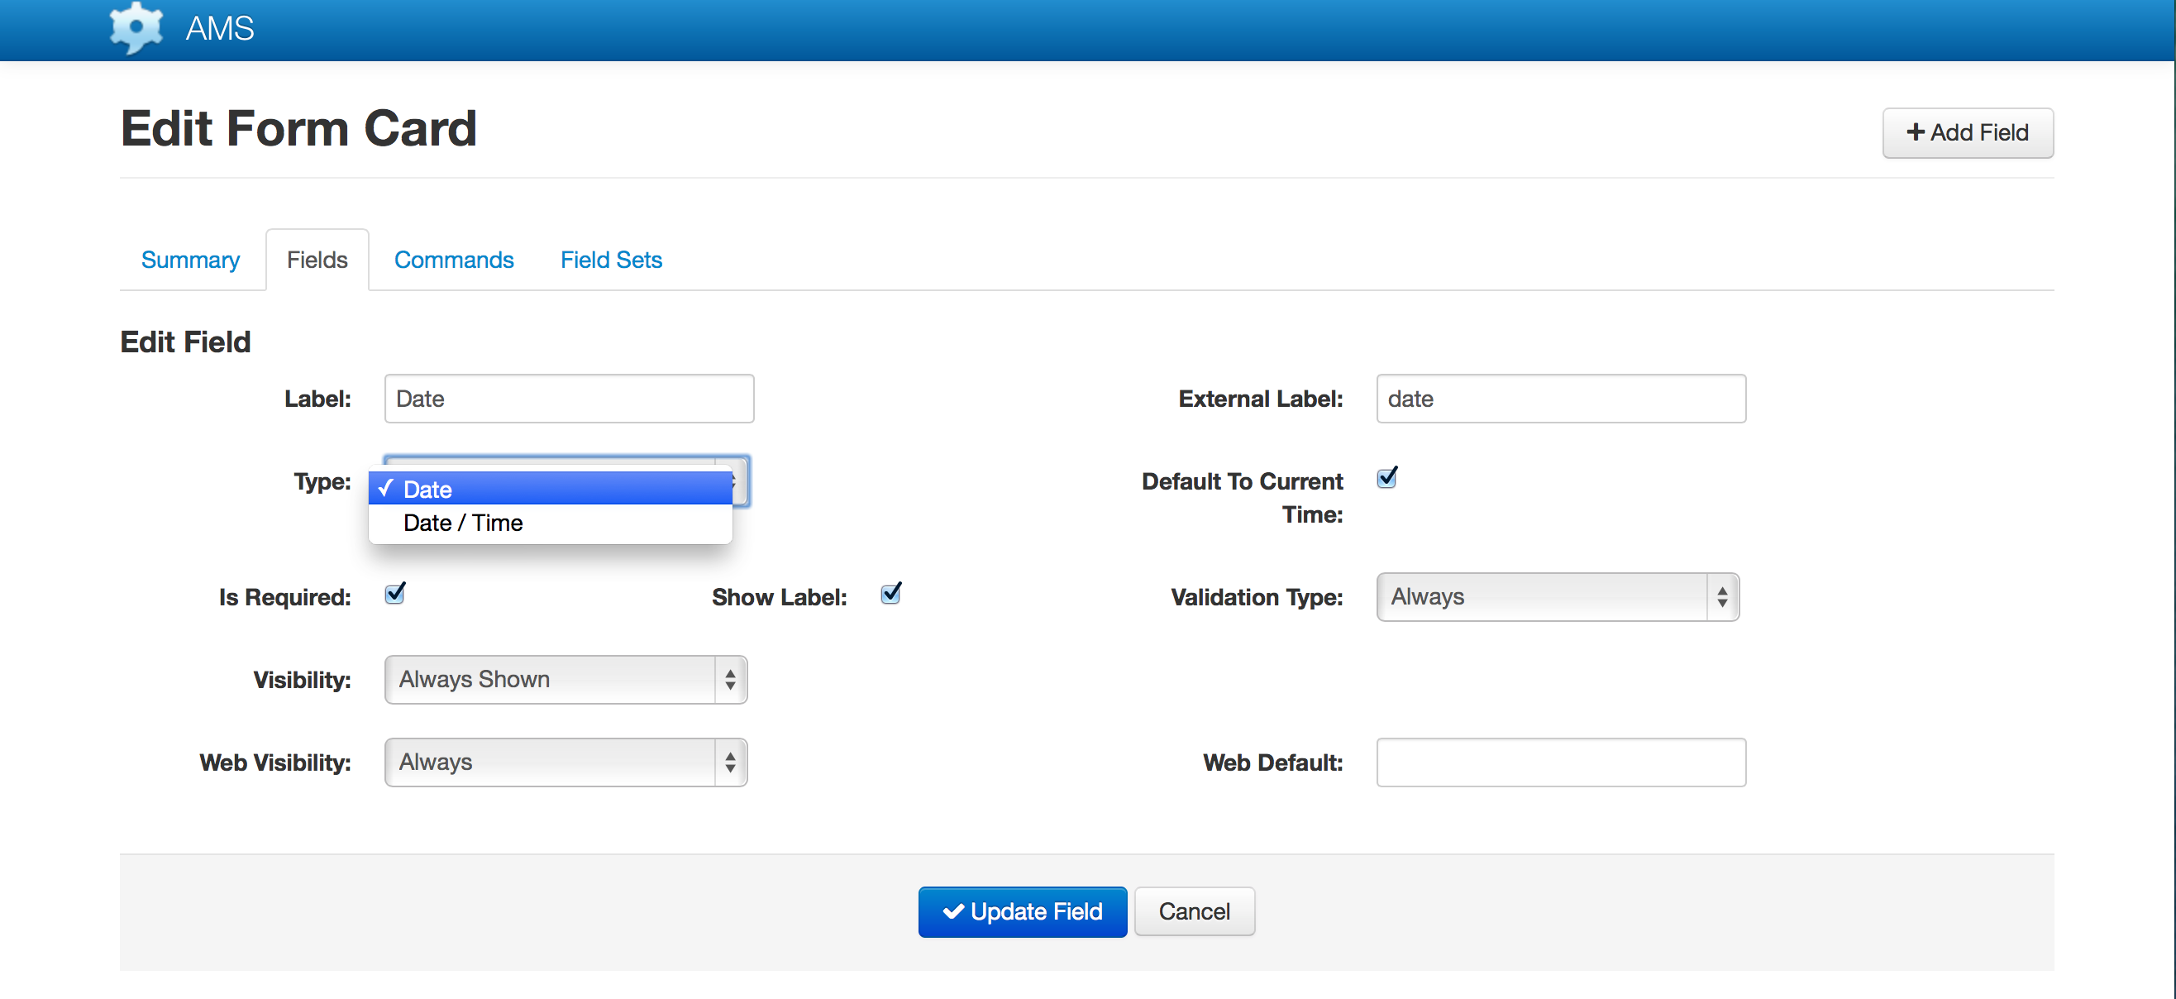Open the Visibility Always Shown dropdown
The width and height of the screenshot is (2176, 999).
pos(561,678)
